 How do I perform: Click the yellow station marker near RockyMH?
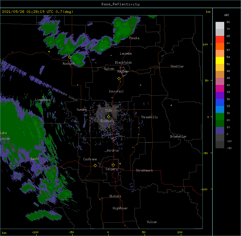tap(70, 57)
